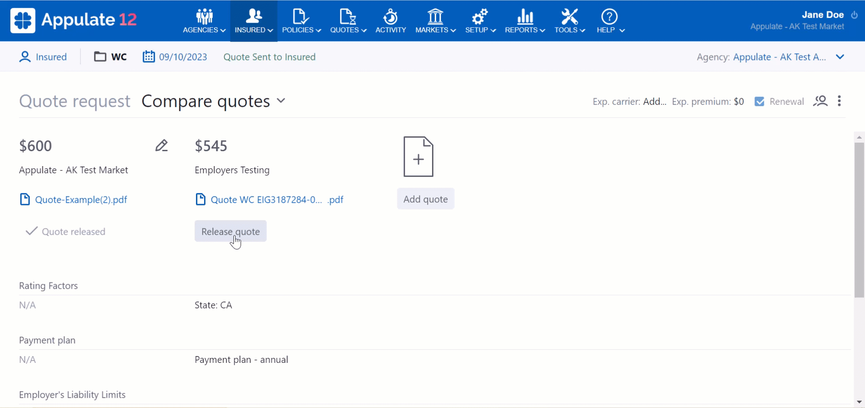The height and width of the screenshot is (408, 865).
Task: Click Appulate - AK Test Market carrier name
Action: pyautogui.click(x=74, y=170)
